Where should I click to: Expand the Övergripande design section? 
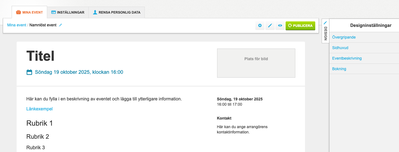(x=344, y=37)
